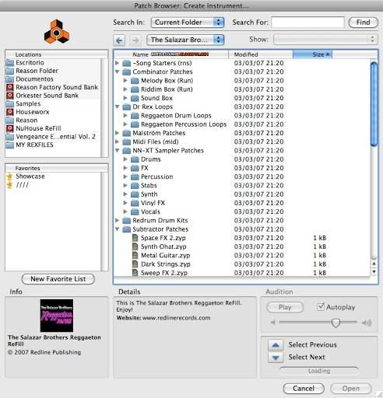Select Houseworx refill icon
Image resolution: width=383 pixels, height=398 pixels.
(10, 112)
